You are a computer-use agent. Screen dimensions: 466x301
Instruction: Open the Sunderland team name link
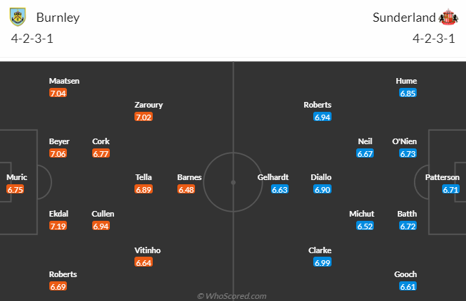[404, 18]
